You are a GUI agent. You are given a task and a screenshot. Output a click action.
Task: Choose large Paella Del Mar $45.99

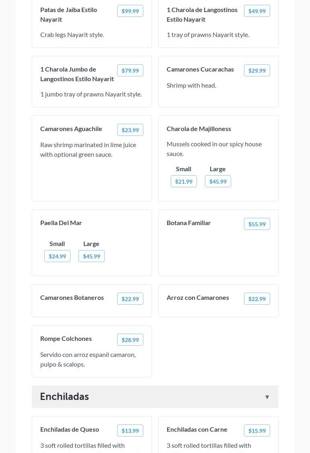91,256
